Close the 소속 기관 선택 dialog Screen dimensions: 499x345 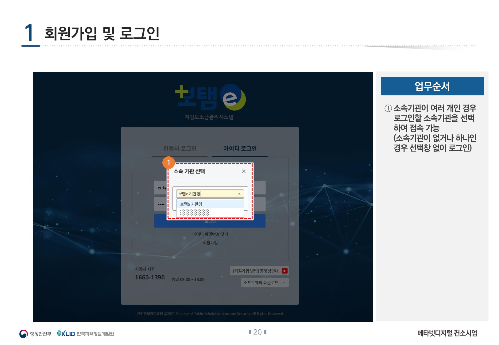point(243,171)
